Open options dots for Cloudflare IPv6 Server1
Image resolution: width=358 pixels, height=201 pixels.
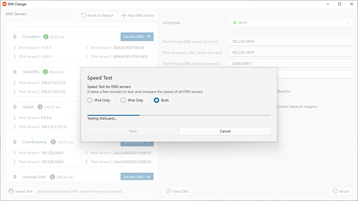(x=86, y=48)
